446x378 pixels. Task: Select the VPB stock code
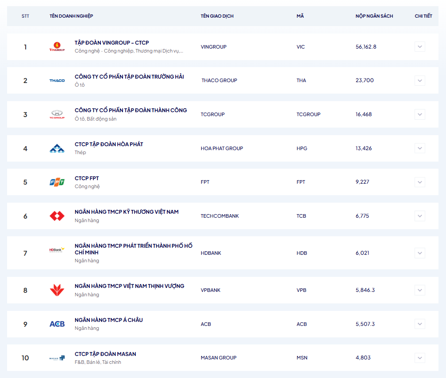click(x=301, y=290)
